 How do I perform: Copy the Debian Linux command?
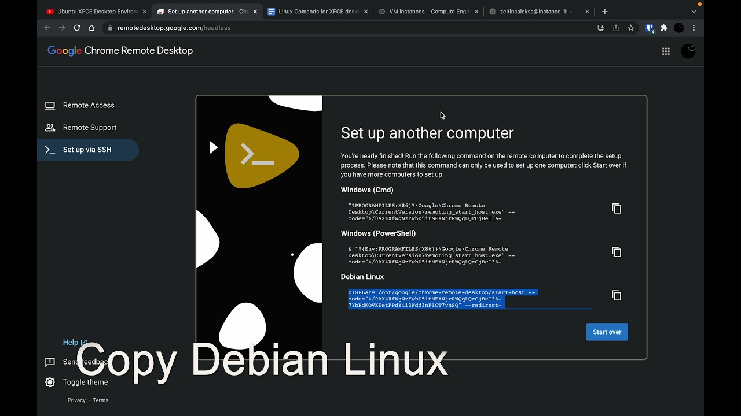[617, 295]
